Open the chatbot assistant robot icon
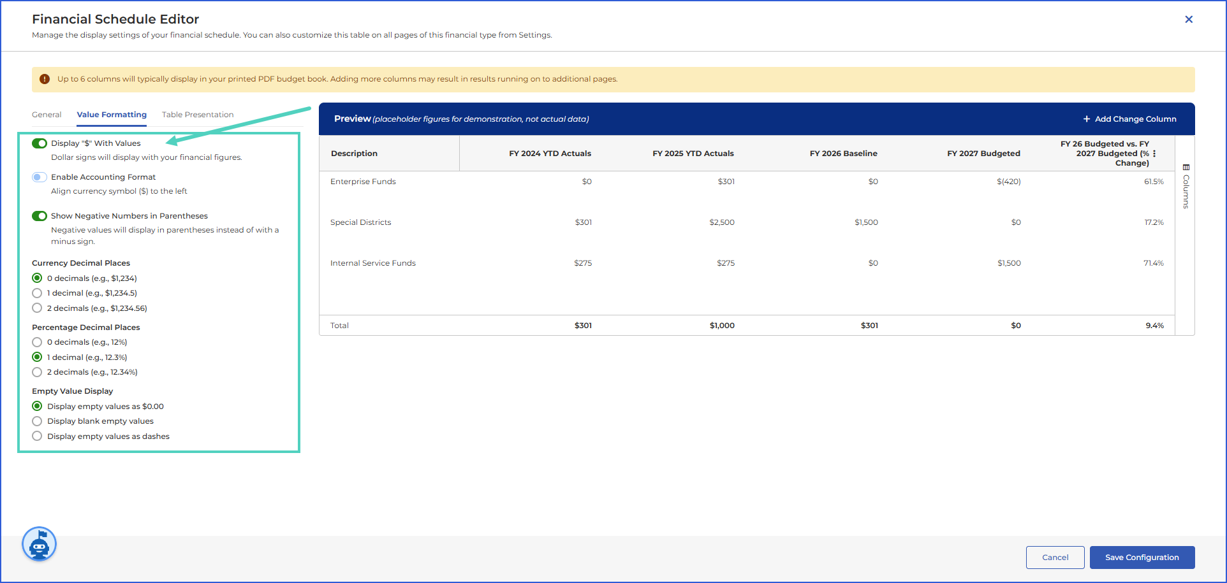The height and width of the screenshot is (583, 1227). tap(40, 545)
